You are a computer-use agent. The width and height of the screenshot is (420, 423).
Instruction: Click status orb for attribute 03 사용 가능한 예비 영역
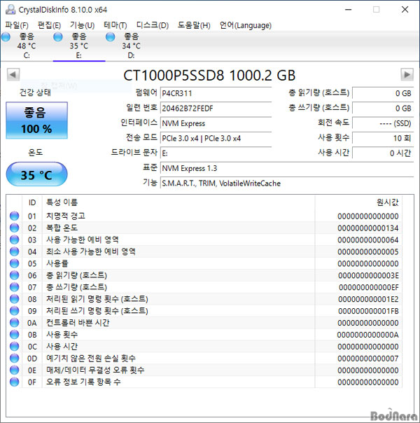pyautogui.click(x=14, y=240)
